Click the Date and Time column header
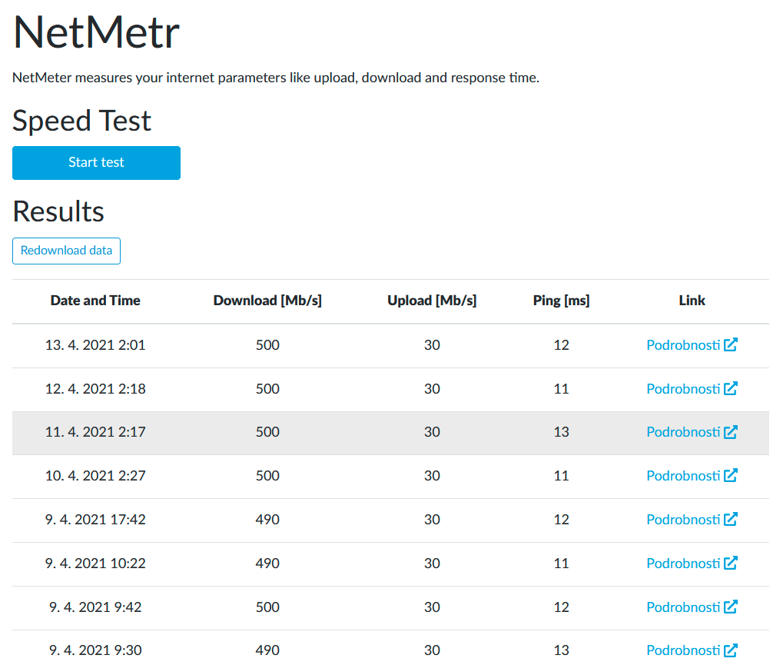 point(95,301)
